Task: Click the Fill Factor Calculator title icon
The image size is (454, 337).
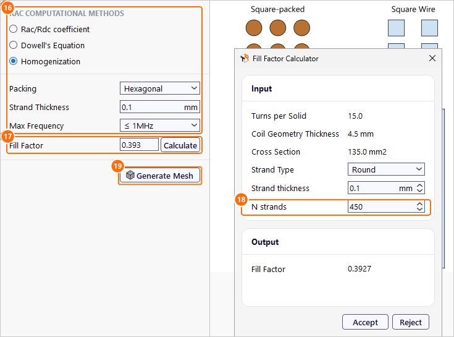Action: coord(245,58)
